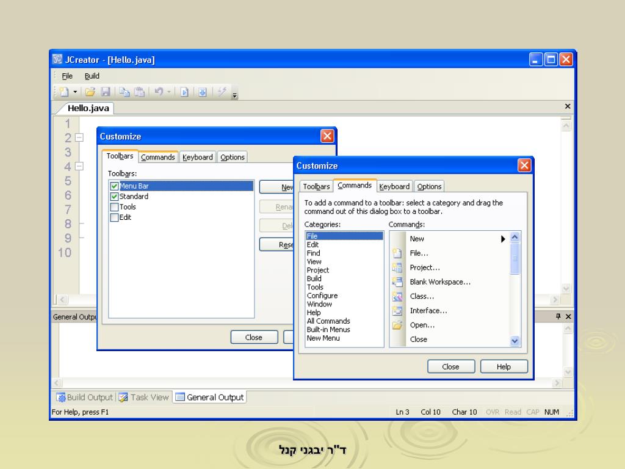
Task: Select the Hello.java document tab
Action: click(x=88, y=108)
